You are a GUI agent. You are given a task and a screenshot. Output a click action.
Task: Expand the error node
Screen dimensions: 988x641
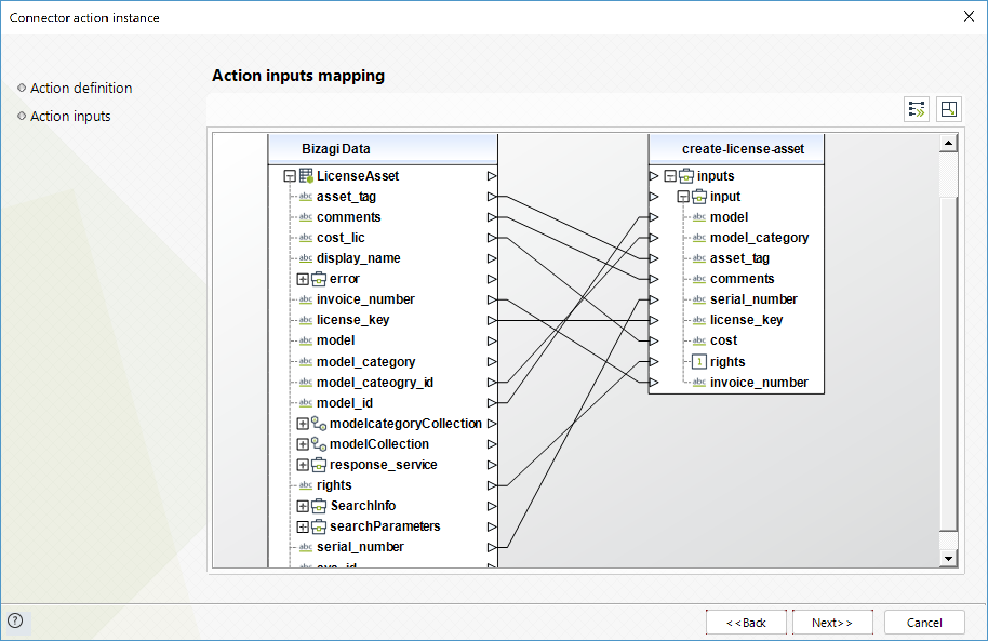pos(303,279)
